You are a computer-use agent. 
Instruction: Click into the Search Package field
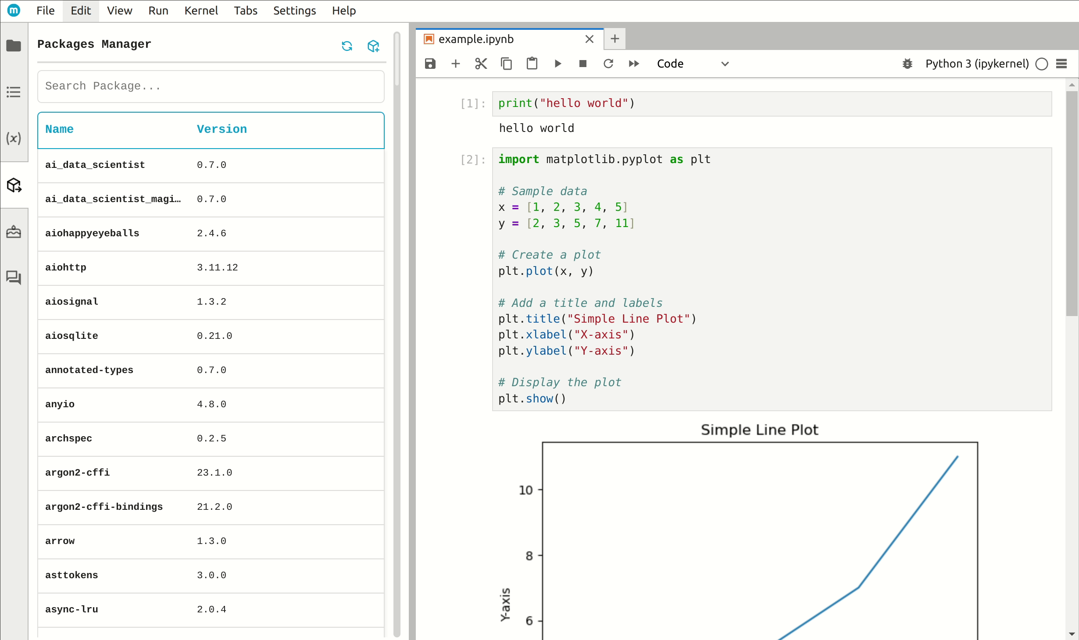(x=211, y=86)
